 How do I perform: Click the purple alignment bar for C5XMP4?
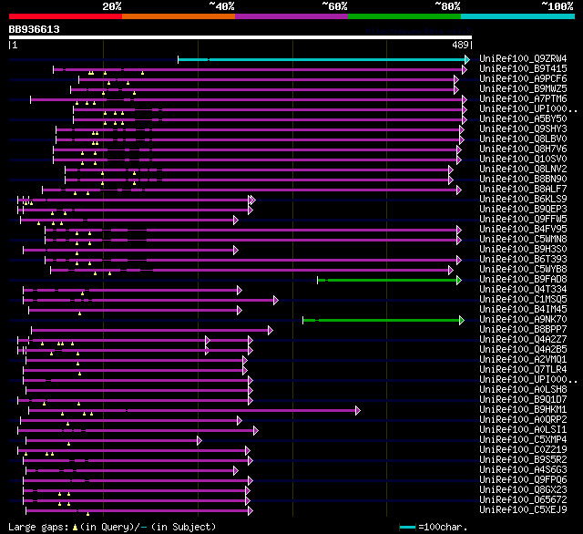pyautogui.click(x=114, y=441)
